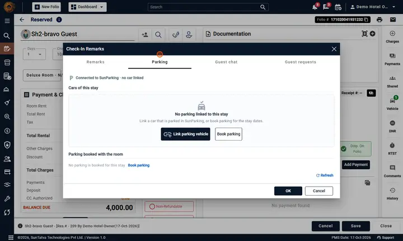Click the apps grid icon in footer

click(x=11, y=238)
